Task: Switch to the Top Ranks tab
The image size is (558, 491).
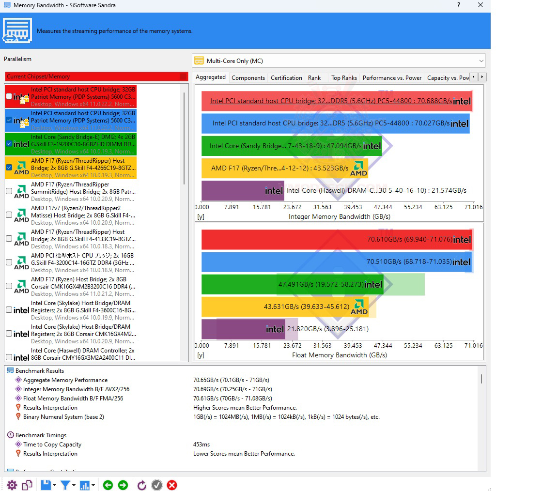Action: point(344,78)
